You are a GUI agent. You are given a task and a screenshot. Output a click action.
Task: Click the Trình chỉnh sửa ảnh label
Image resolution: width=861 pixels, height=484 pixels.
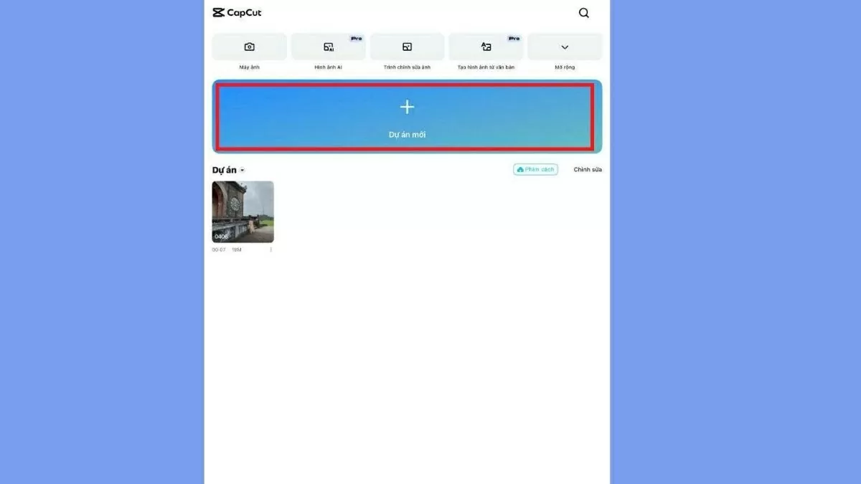click(x=407, y=67)
